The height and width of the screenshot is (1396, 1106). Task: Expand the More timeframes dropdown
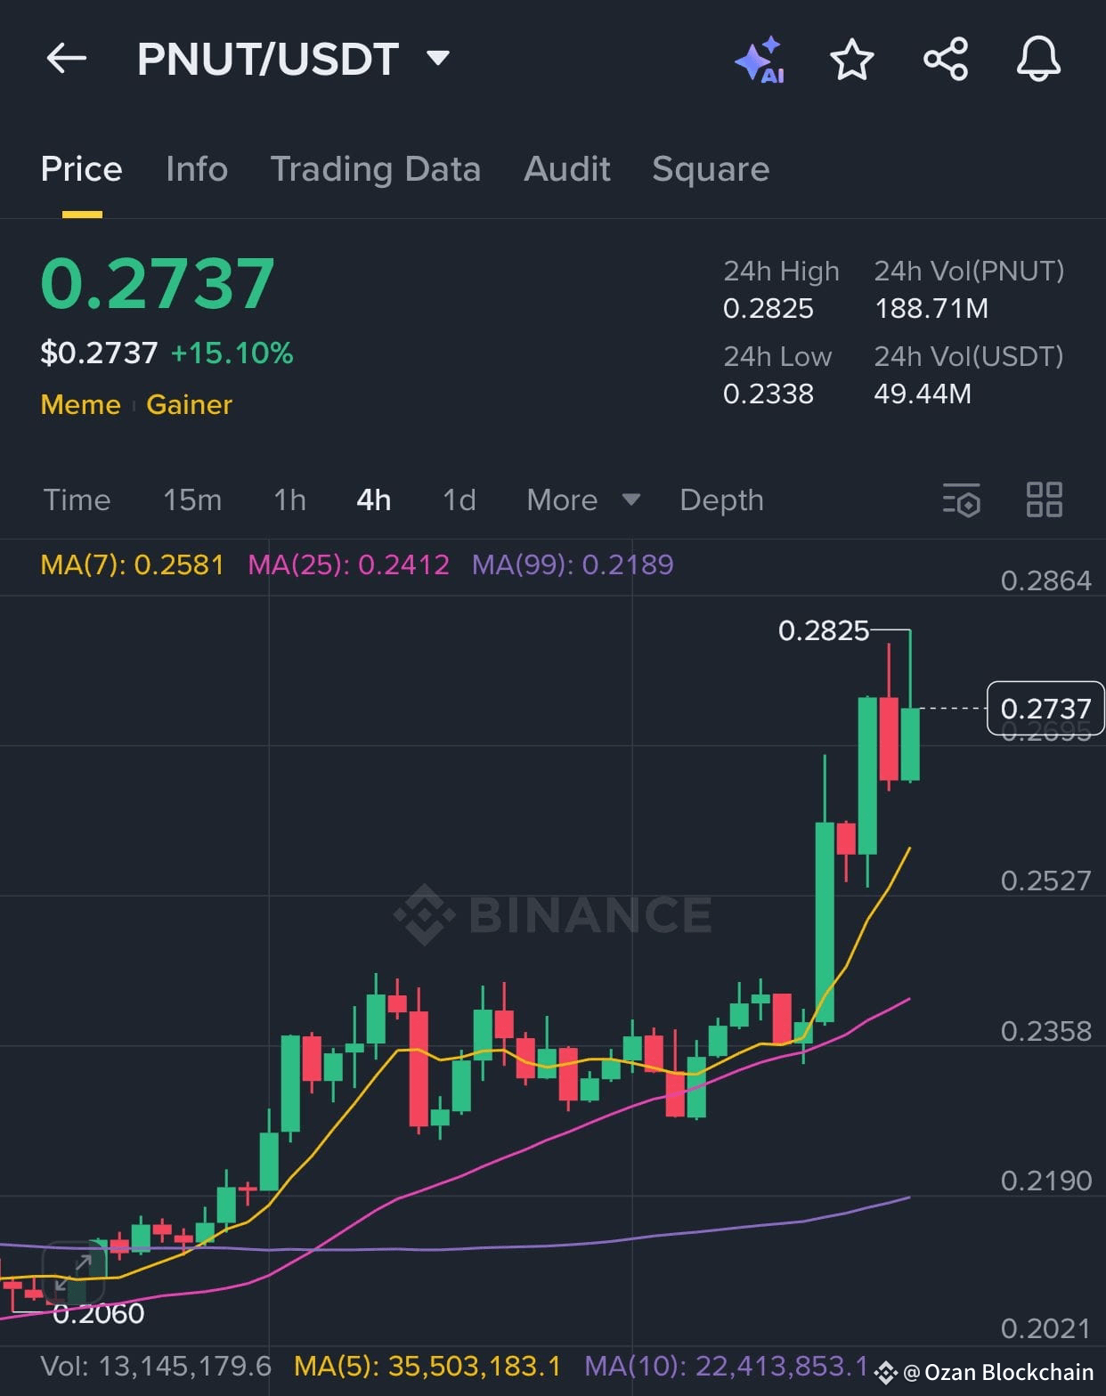tap(583, 500)
